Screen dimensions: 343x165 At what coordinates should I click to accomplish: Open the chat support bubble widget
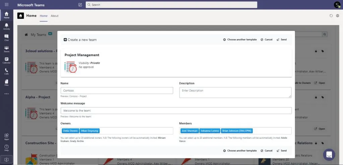point(329,155)
